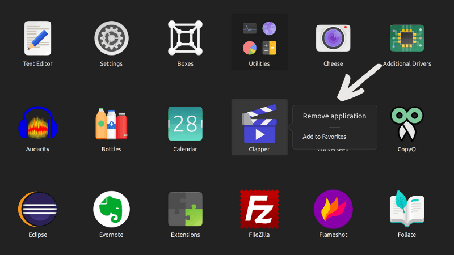Open the Boxes app icon

click(x=185, y=39)
